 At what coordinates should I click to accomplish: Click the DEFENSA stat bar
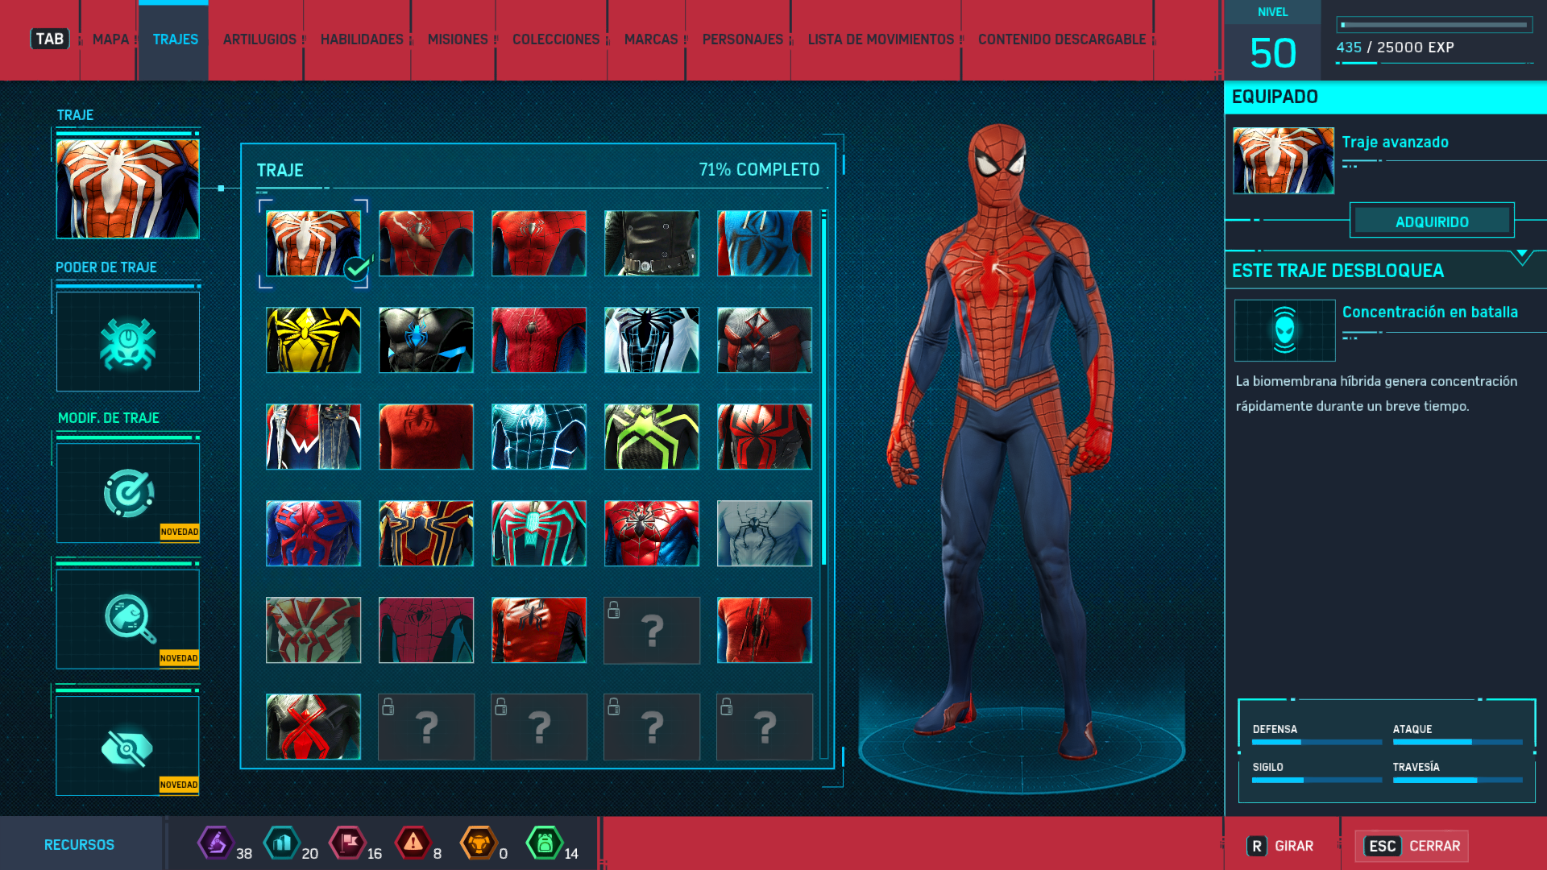[1317, 742]
